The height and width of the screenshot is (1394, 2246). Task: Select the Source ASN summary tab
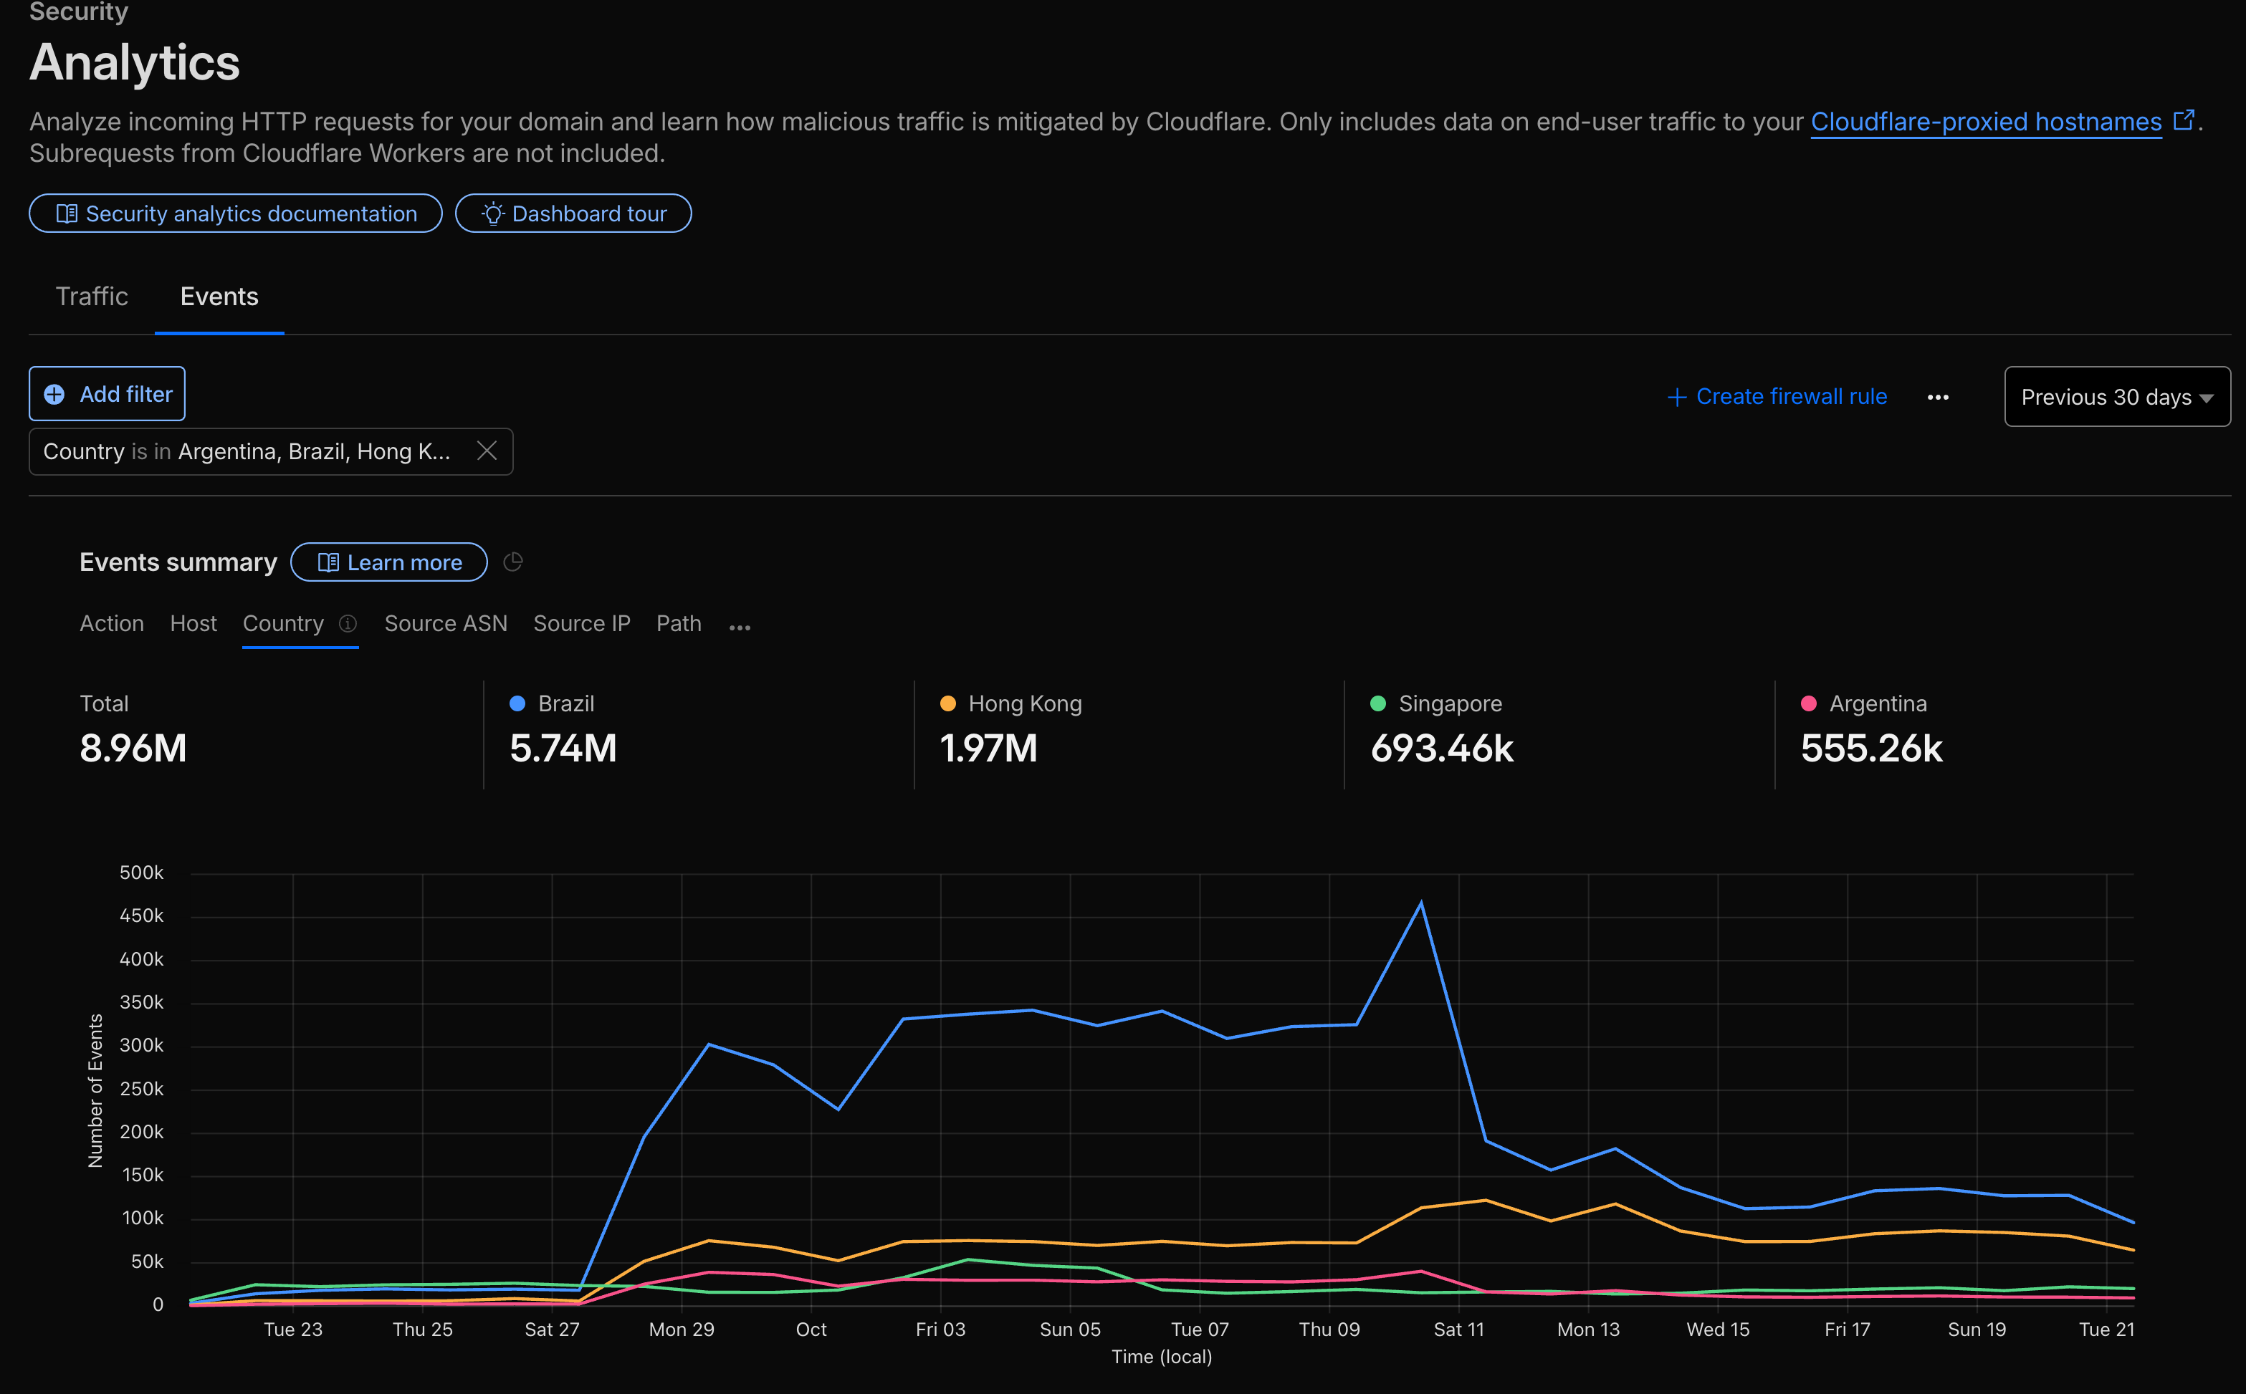point(446,624)
